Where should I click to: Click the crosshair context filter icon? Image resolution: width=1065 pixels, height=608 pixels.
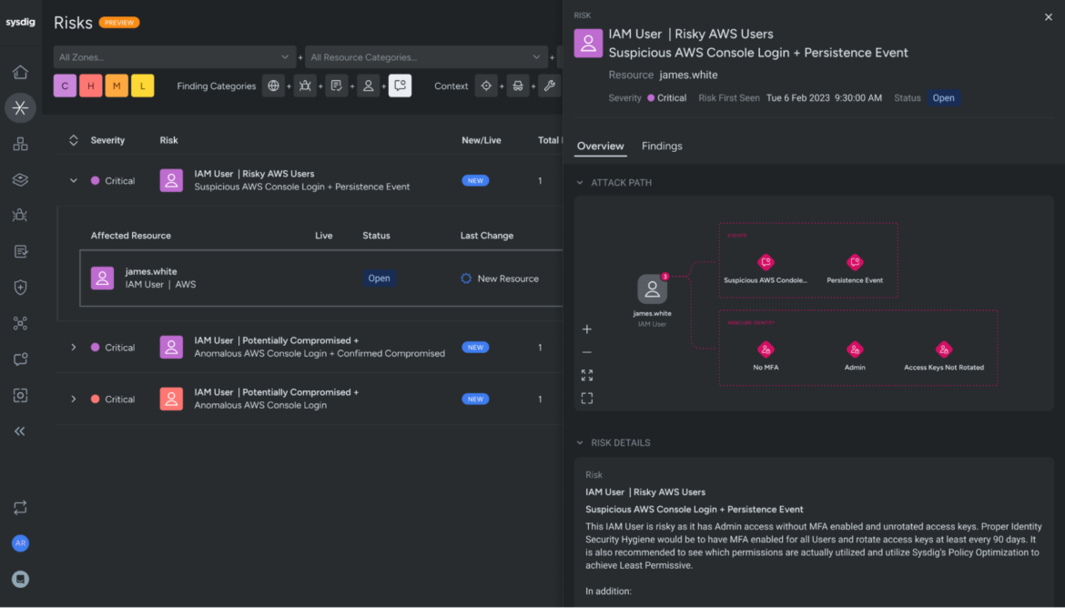point(486,85)
